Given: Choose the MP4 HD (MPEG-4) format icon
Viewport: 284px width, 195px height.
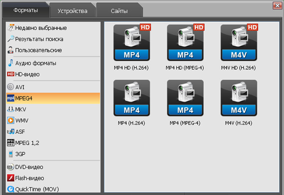Looking at the screenshot, I should 185,43.
